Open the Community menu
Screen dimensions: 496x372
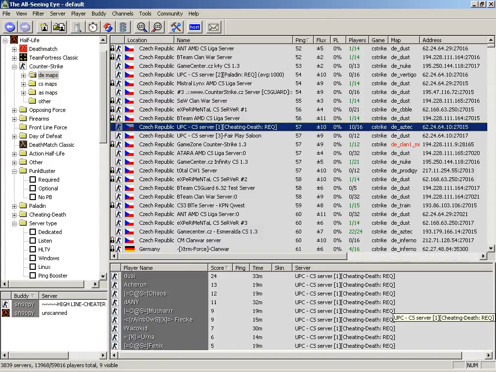pos(170,14)
